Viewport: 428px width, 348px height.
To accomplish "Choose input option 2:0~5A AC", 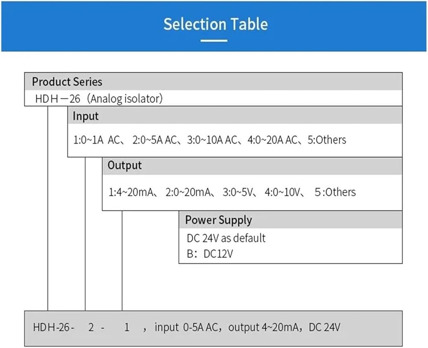I will tap(155, 140).
